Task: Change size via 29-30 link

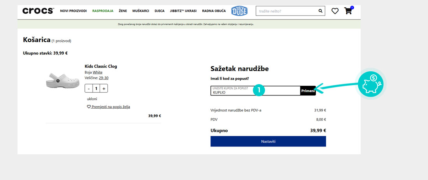Action: pyautogui.click(x=103, y=78)
